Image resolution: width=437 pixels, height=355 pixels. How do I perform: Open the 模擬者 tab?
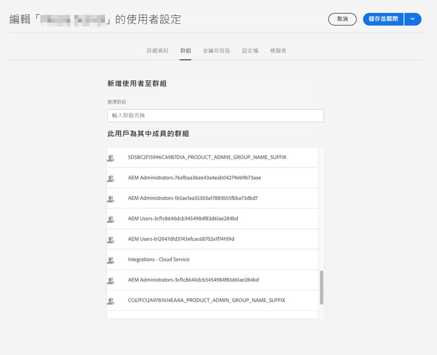point(278,51)
